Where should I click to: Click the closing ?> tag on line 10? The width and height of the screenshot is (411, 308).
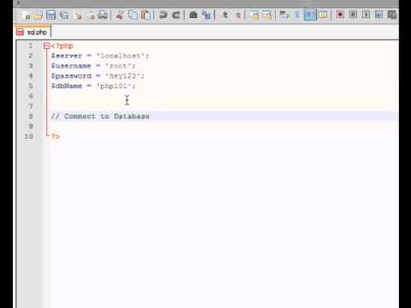tap(56, 137)
